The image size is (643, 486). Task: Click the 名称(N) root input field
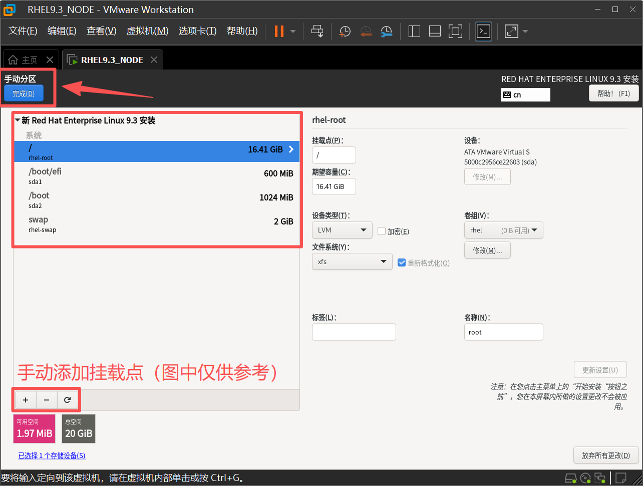click(504, 332)
